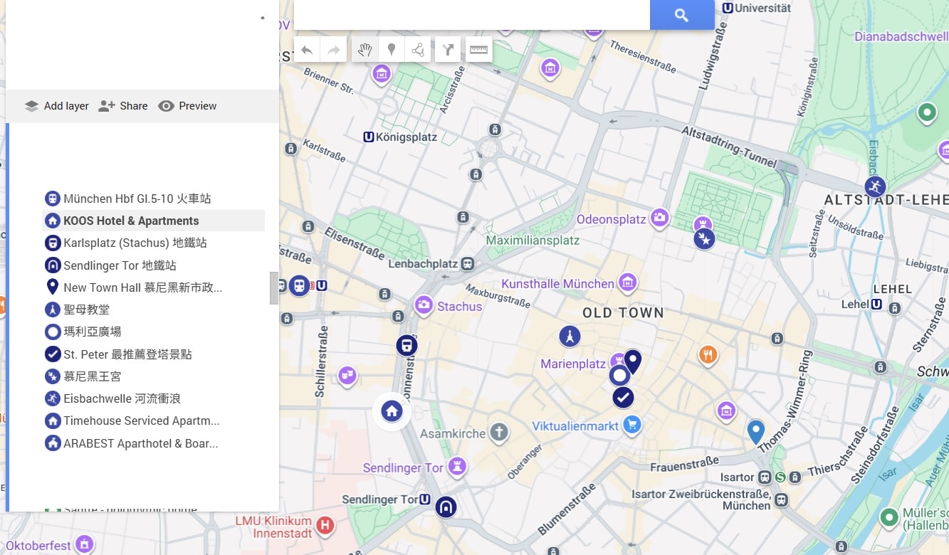Click the checkmark marker on the map
Viewport: 949px width, 555px height.
point(623,397)
